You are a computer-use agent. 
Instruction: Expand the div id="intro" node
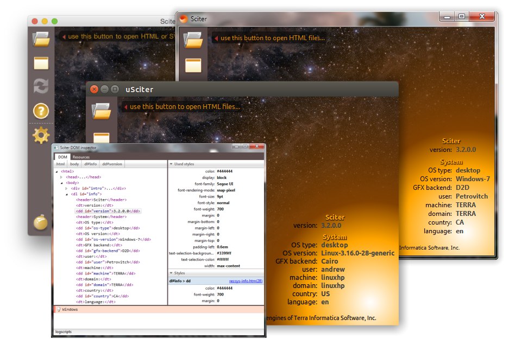(x=67, y=188)
